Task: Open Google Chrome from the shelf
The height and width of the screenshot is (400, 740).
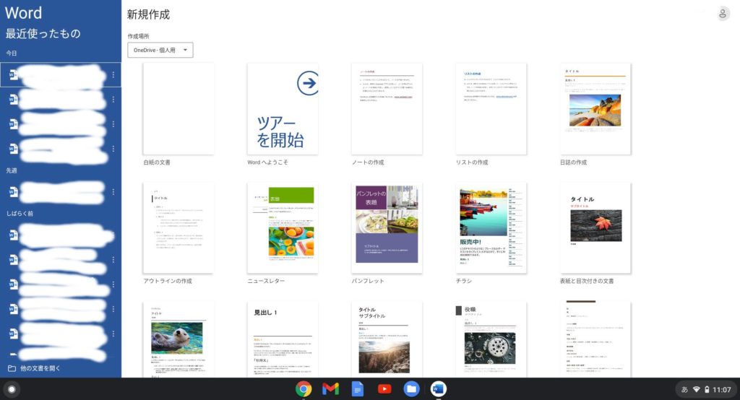Action: tap(304, 389)
